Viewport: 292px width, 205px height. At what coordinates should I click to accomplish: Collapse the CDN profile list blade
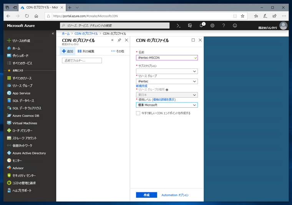(x=112, y=40)
